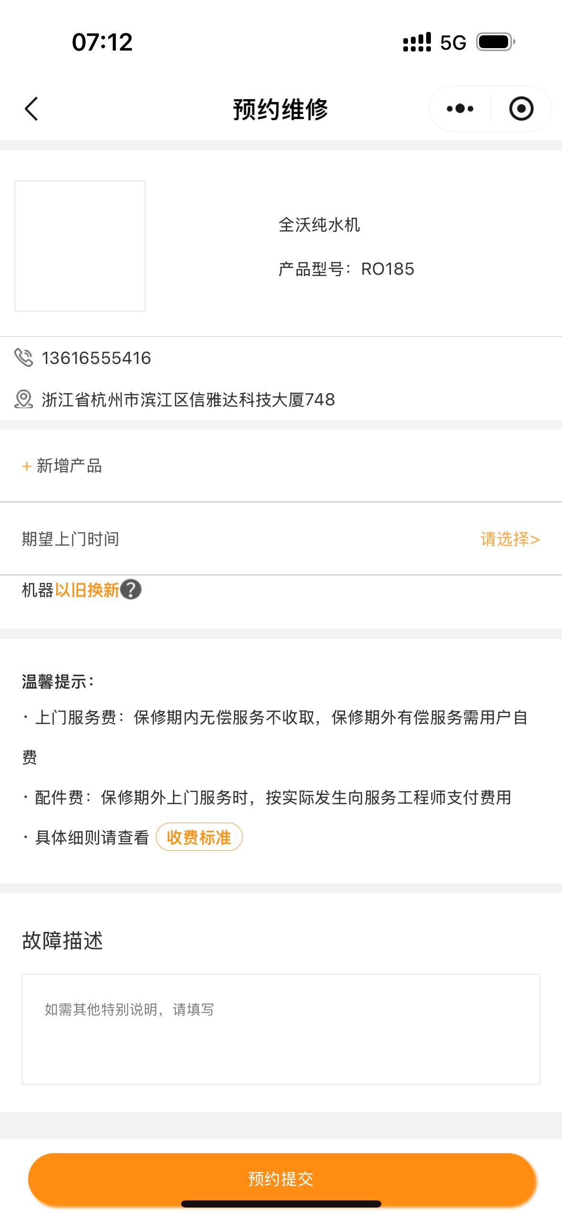Image resolution: width=562 pixels, height=1219 pixels.
Task: Open the three-dot more menu
Action: (460, 109)
